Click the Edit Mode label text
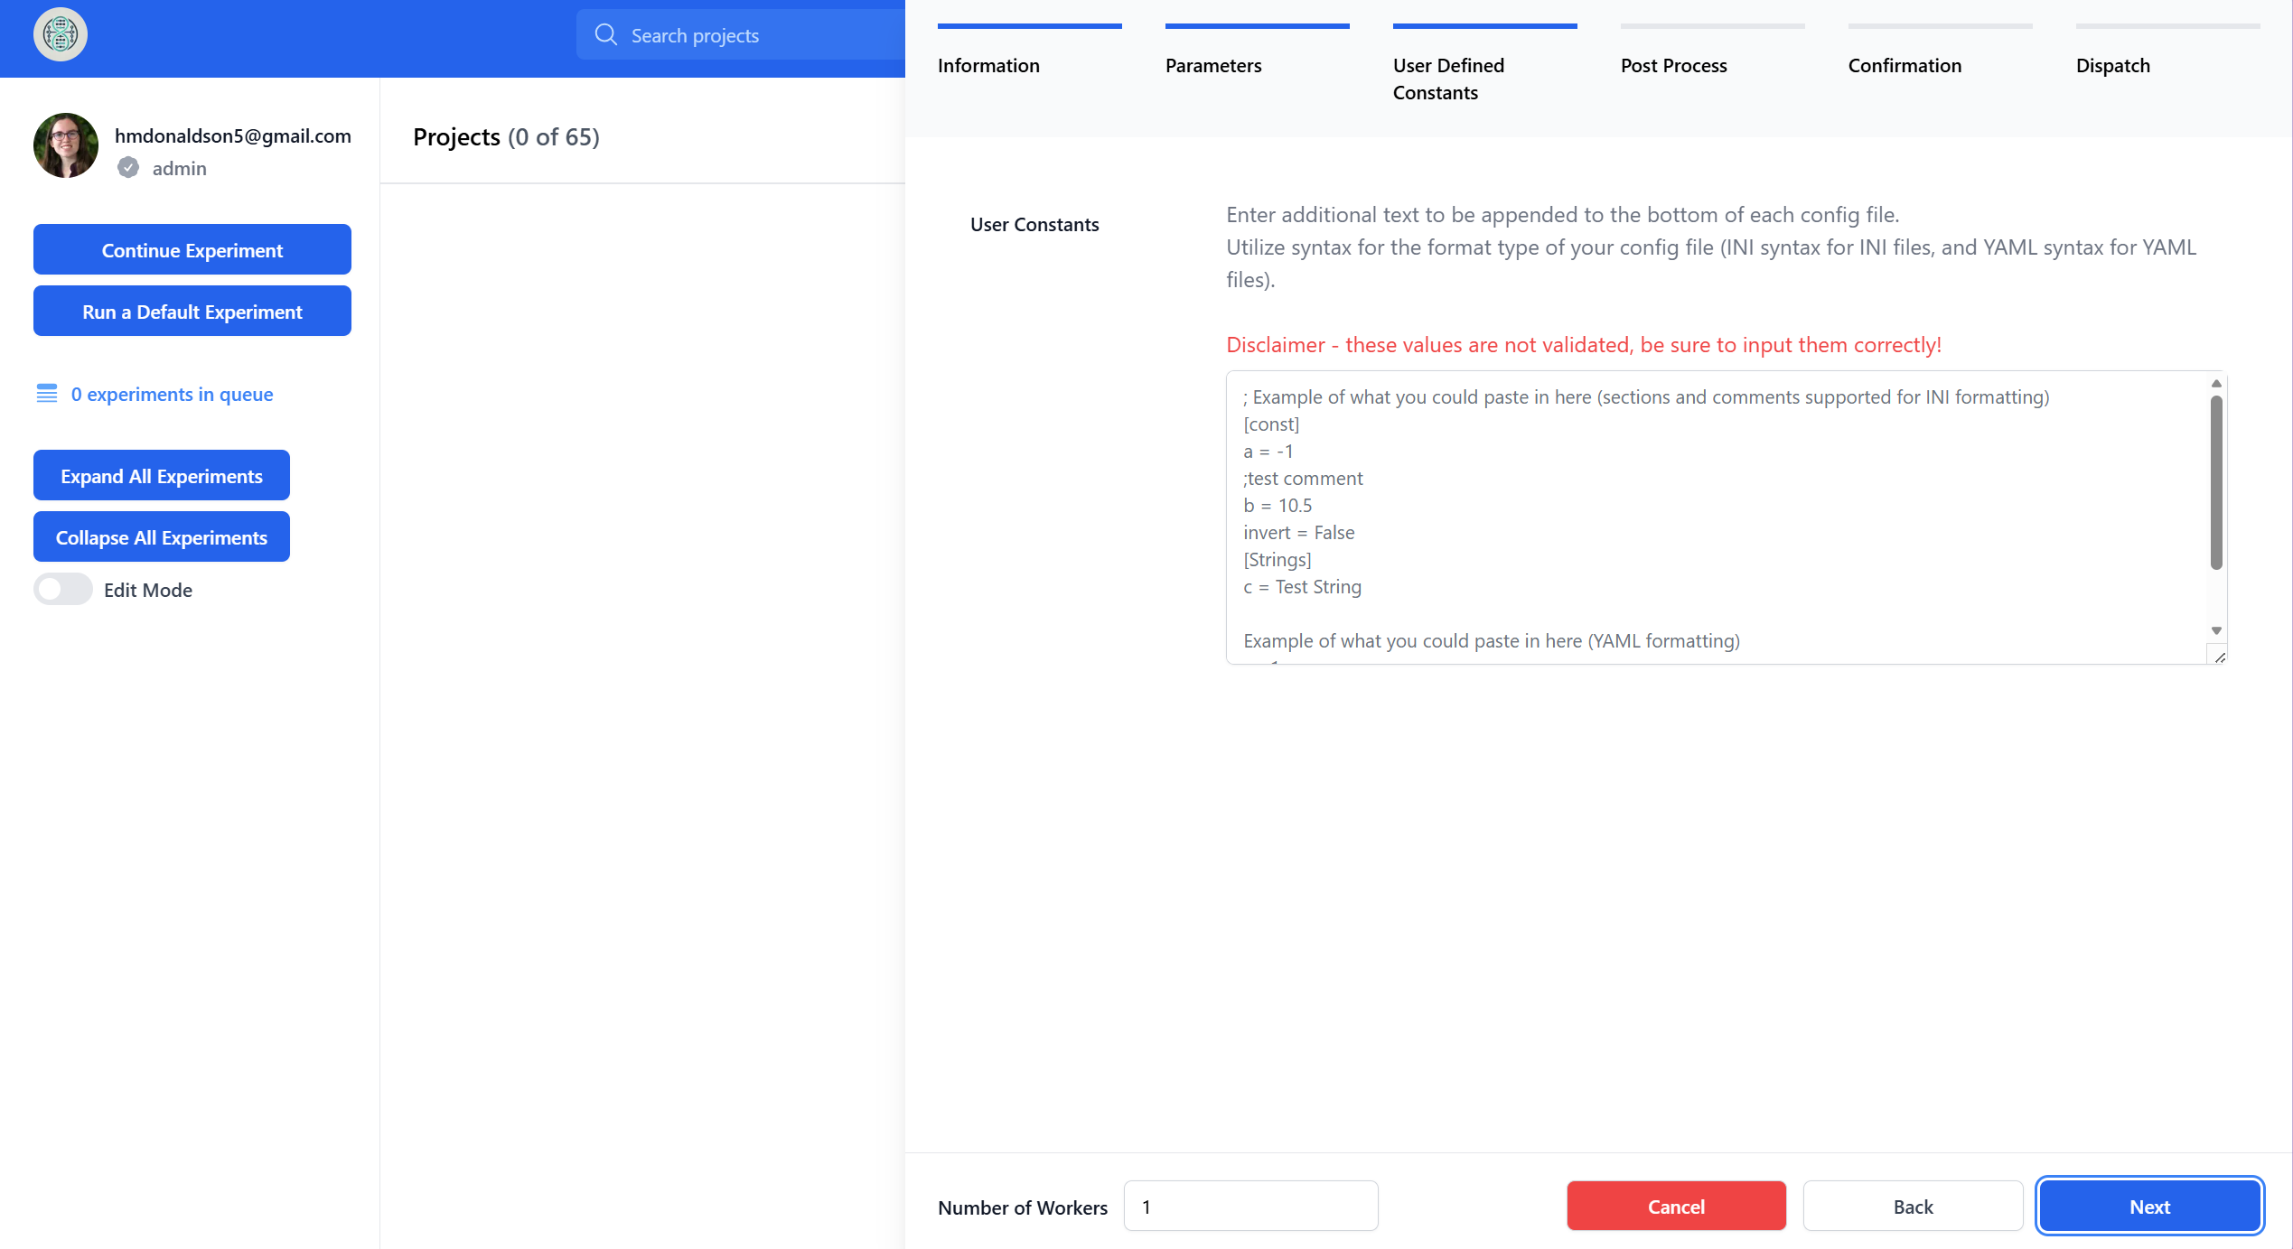Image resolution: width=2293 pixels, height=1249 pixels. point(148,591)
